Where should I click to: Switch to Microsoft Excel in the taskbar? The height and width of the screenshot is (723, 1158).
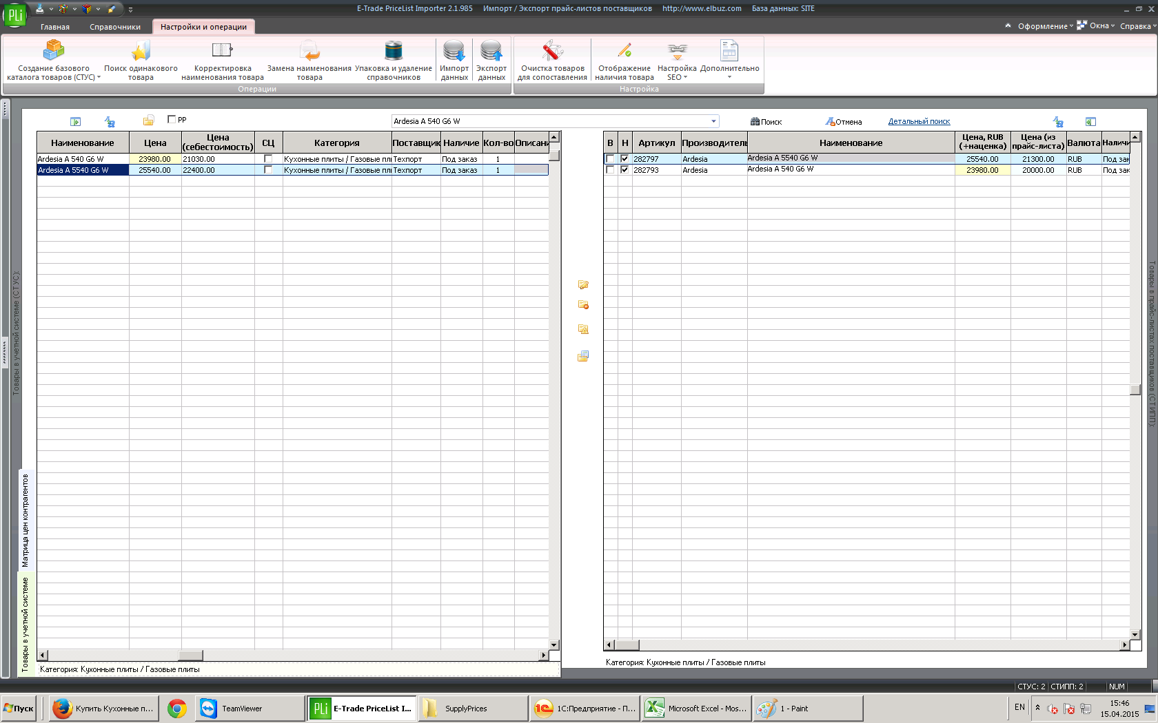[x=696, y=708]
